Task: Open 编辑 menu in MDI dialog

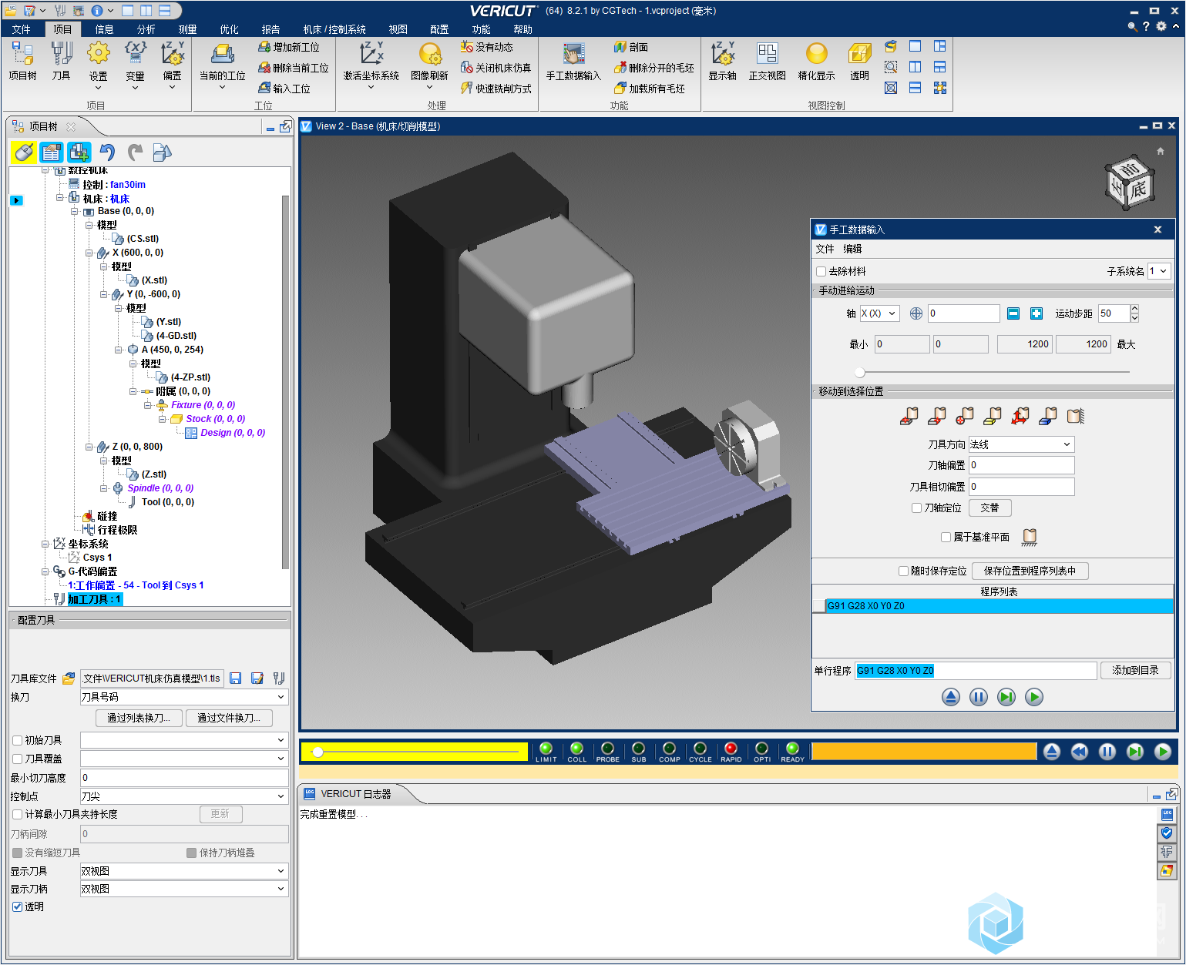Action: tap(852, 249)
